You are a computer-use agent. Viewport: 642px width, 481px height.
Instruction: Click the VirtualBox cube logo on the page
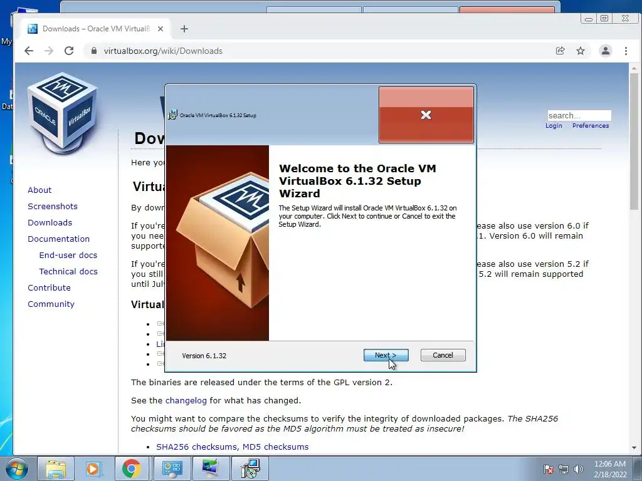62,113
